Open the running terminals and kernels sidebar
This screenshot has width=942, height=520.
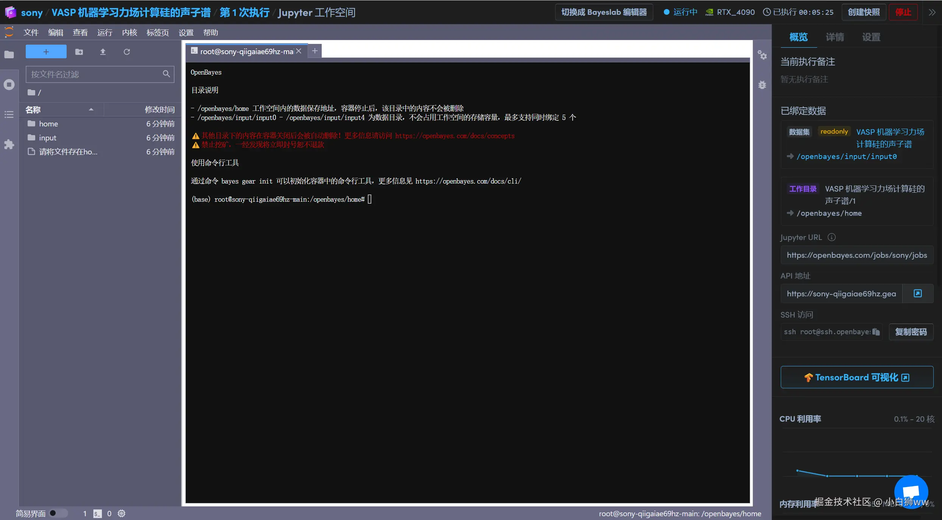point(9,84)
